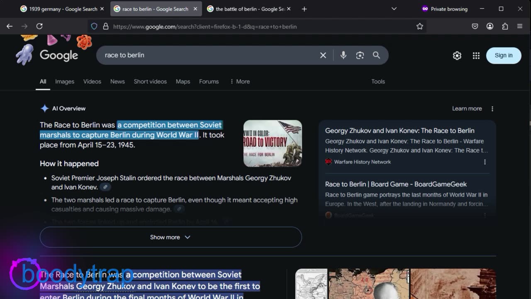Screen dimensions: 531x299
Task: Click the How it happened heading
Action: click(x=69, y=164)
